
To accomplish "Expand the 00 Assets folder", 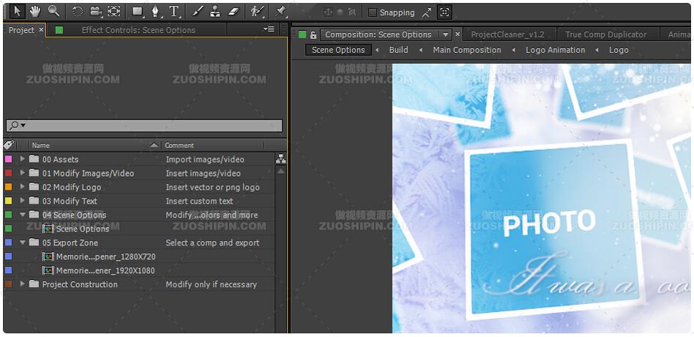I will 23,159.
